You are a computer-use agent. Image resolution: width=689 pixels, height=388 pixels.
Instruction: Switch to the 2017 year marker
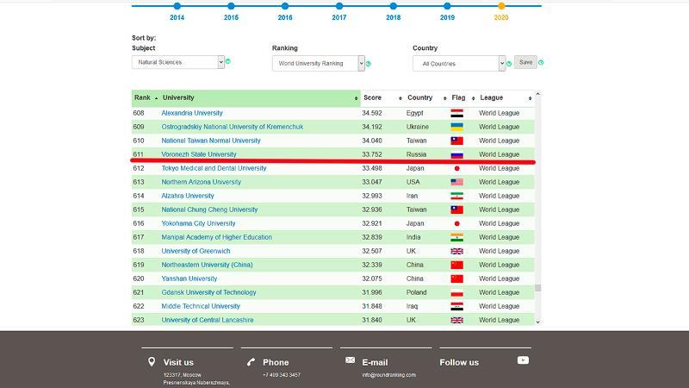pyautogui.click(x=339, y=7)
